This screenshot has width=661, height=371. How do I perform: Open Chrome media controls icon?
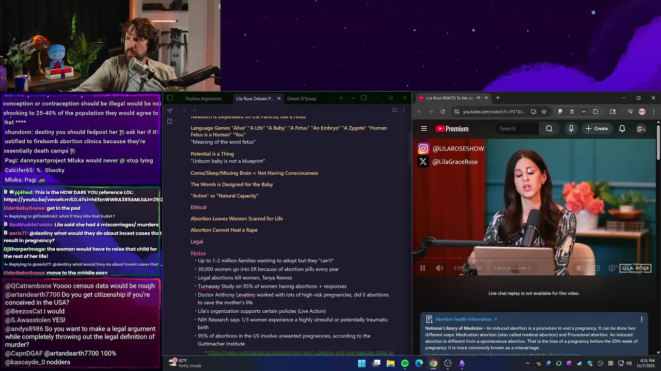[x=631, y=111]
